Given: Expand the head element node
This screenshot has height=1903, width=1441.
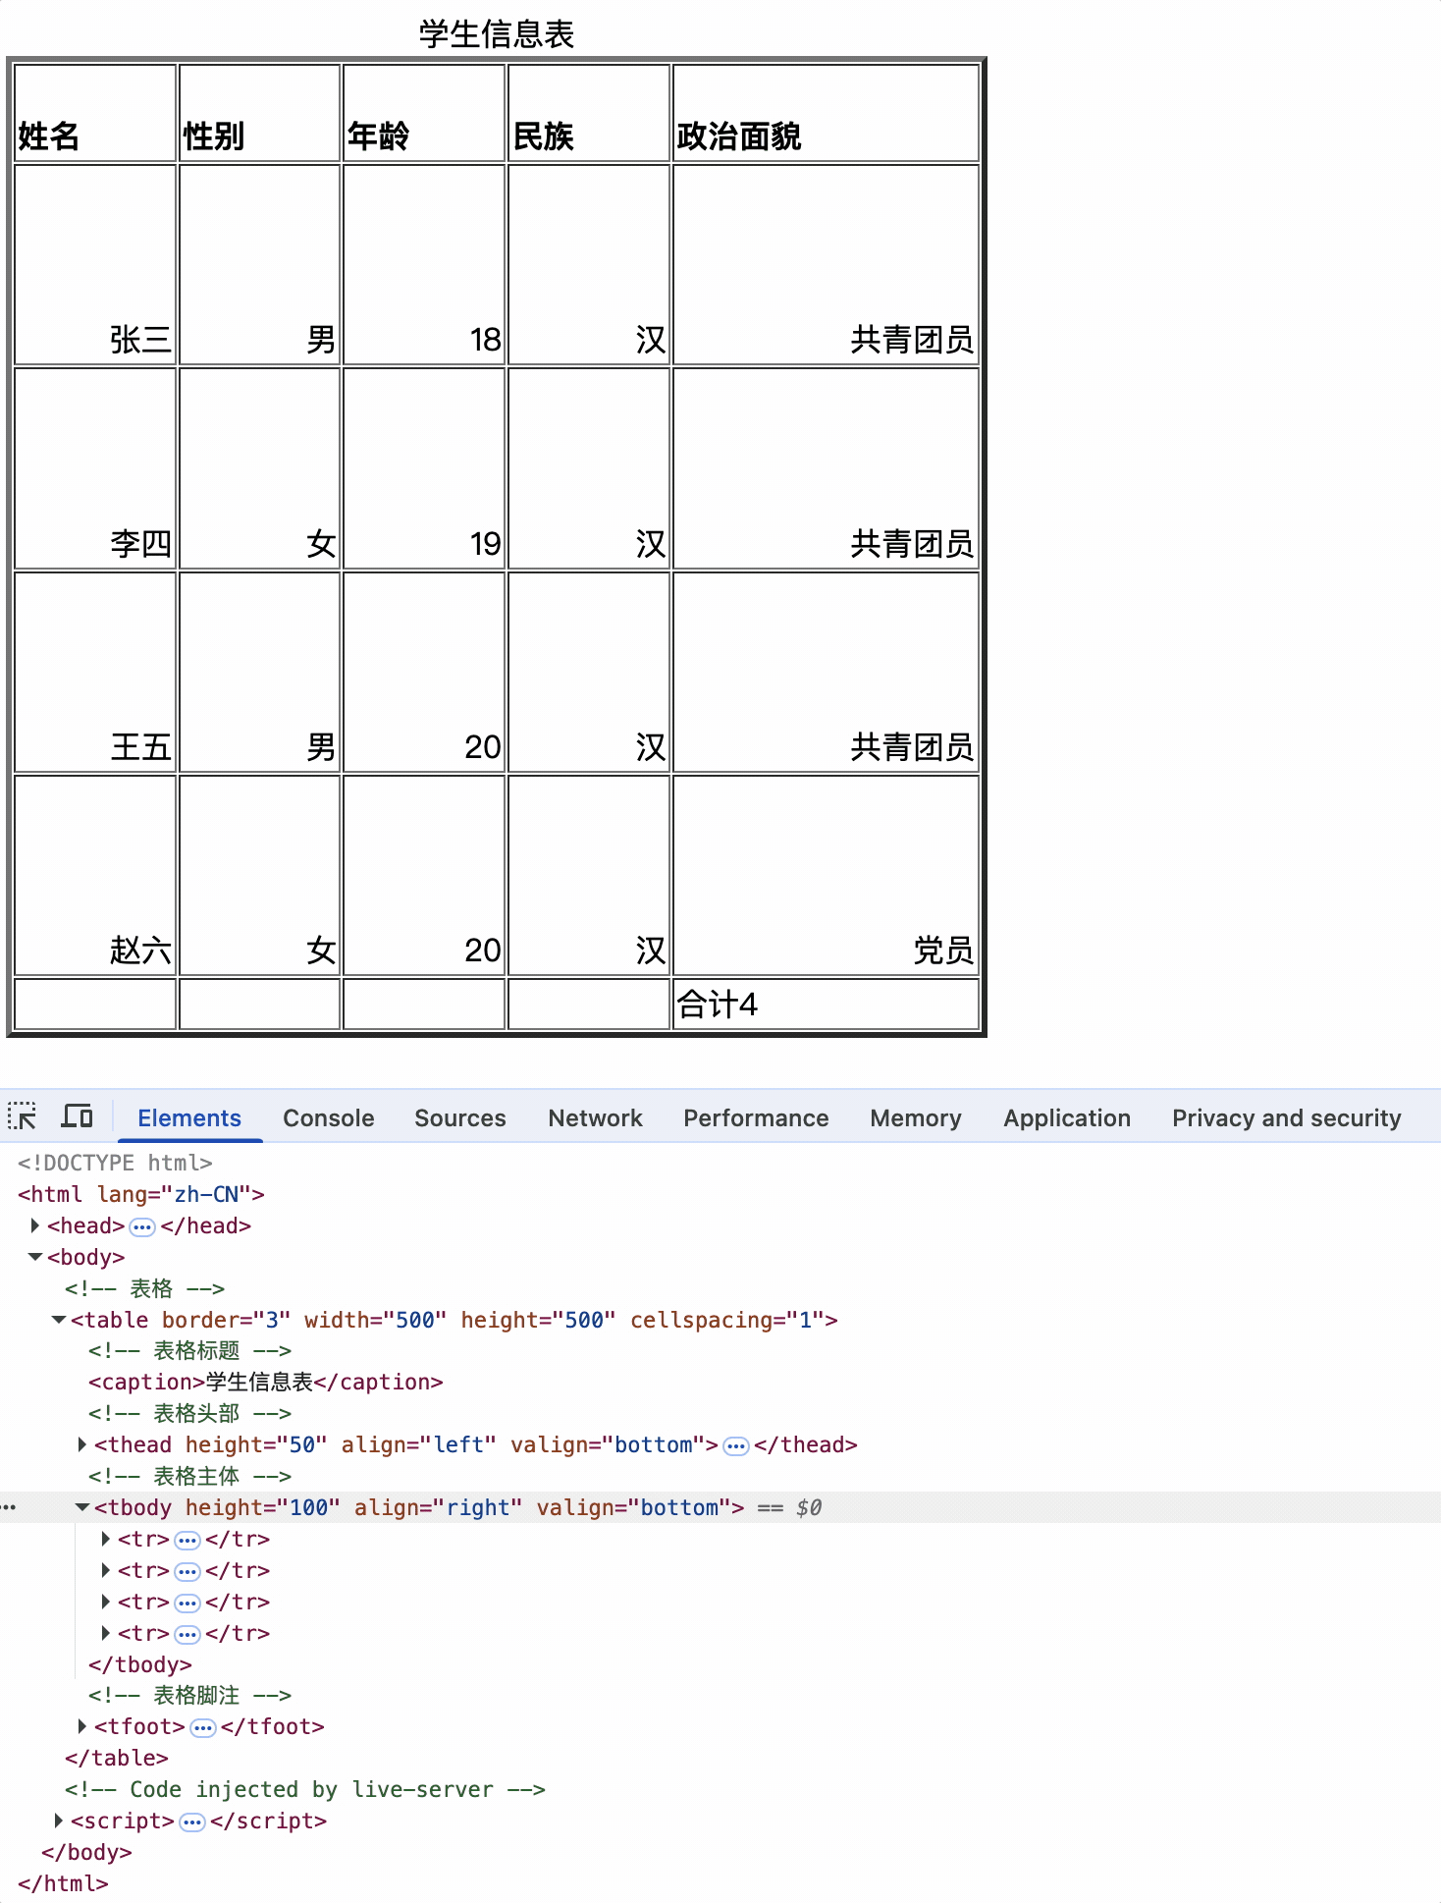Looking at the screenshot, I should [35, 1225].
